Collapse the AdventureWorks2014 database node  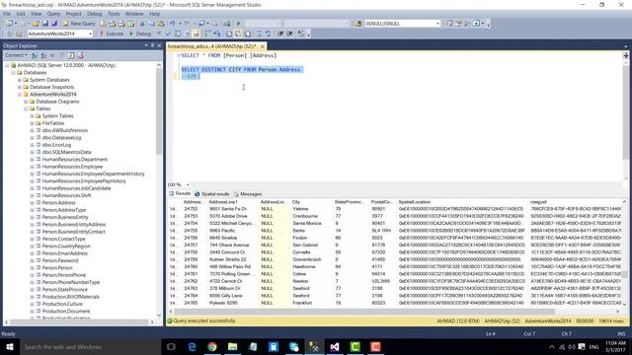point(20,95)
